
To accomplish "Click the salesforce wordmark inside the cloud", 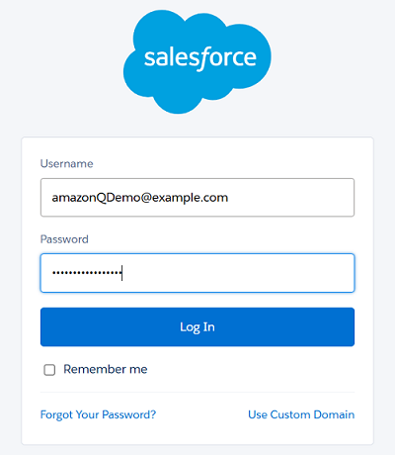I will pos(200,58).
